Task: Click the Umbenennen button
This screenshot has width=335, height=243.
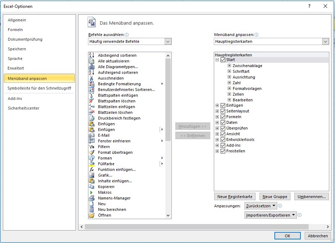Action: coord(311,197)
